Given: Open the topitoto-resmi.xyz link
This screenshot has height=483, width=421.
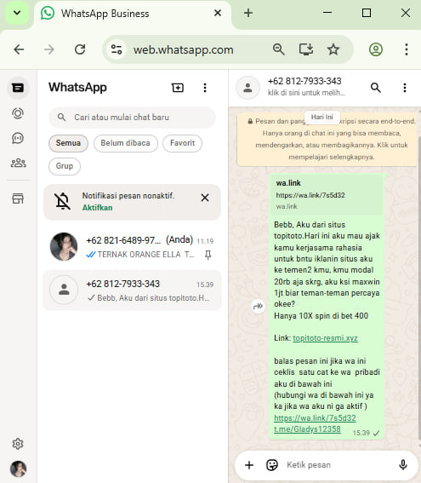Looking at the screenshot, I should (325, 338).
